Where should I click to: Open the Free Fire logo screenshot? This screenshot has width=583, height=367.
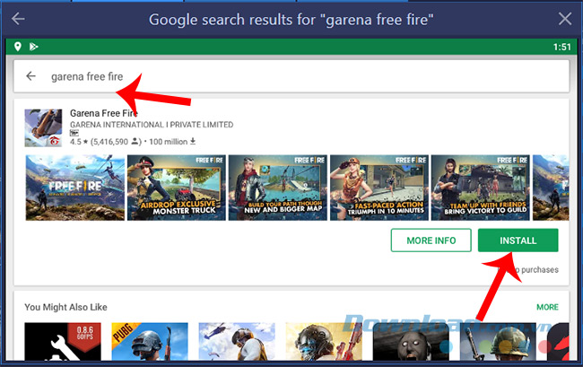point(75,188)
